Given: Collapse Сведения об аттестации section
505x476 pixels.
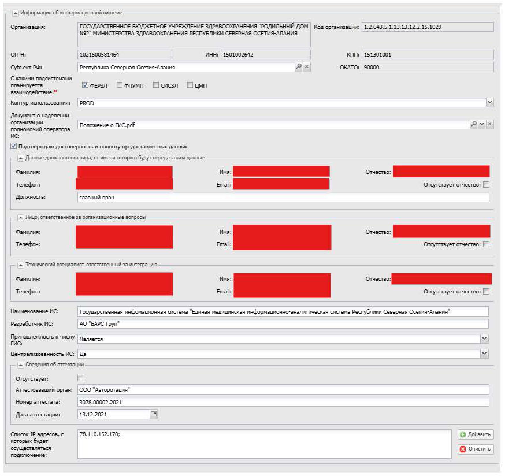Looking at the screenshot, I should coord(21,365).
